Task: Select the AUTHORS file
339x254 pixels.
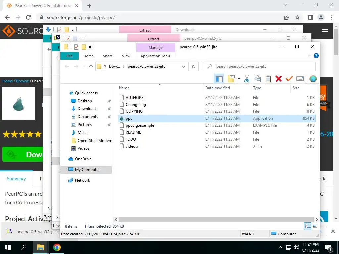Action: point(217,98)
